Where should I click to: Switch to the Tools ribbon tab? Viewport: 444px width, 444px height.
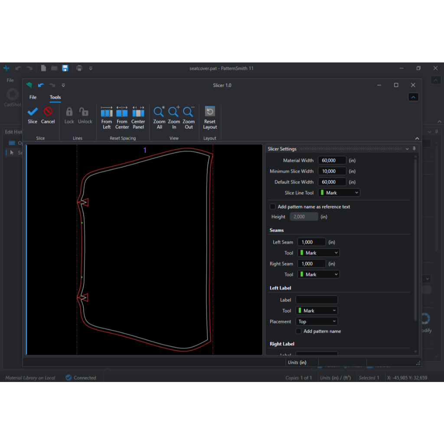coord(55,97)
